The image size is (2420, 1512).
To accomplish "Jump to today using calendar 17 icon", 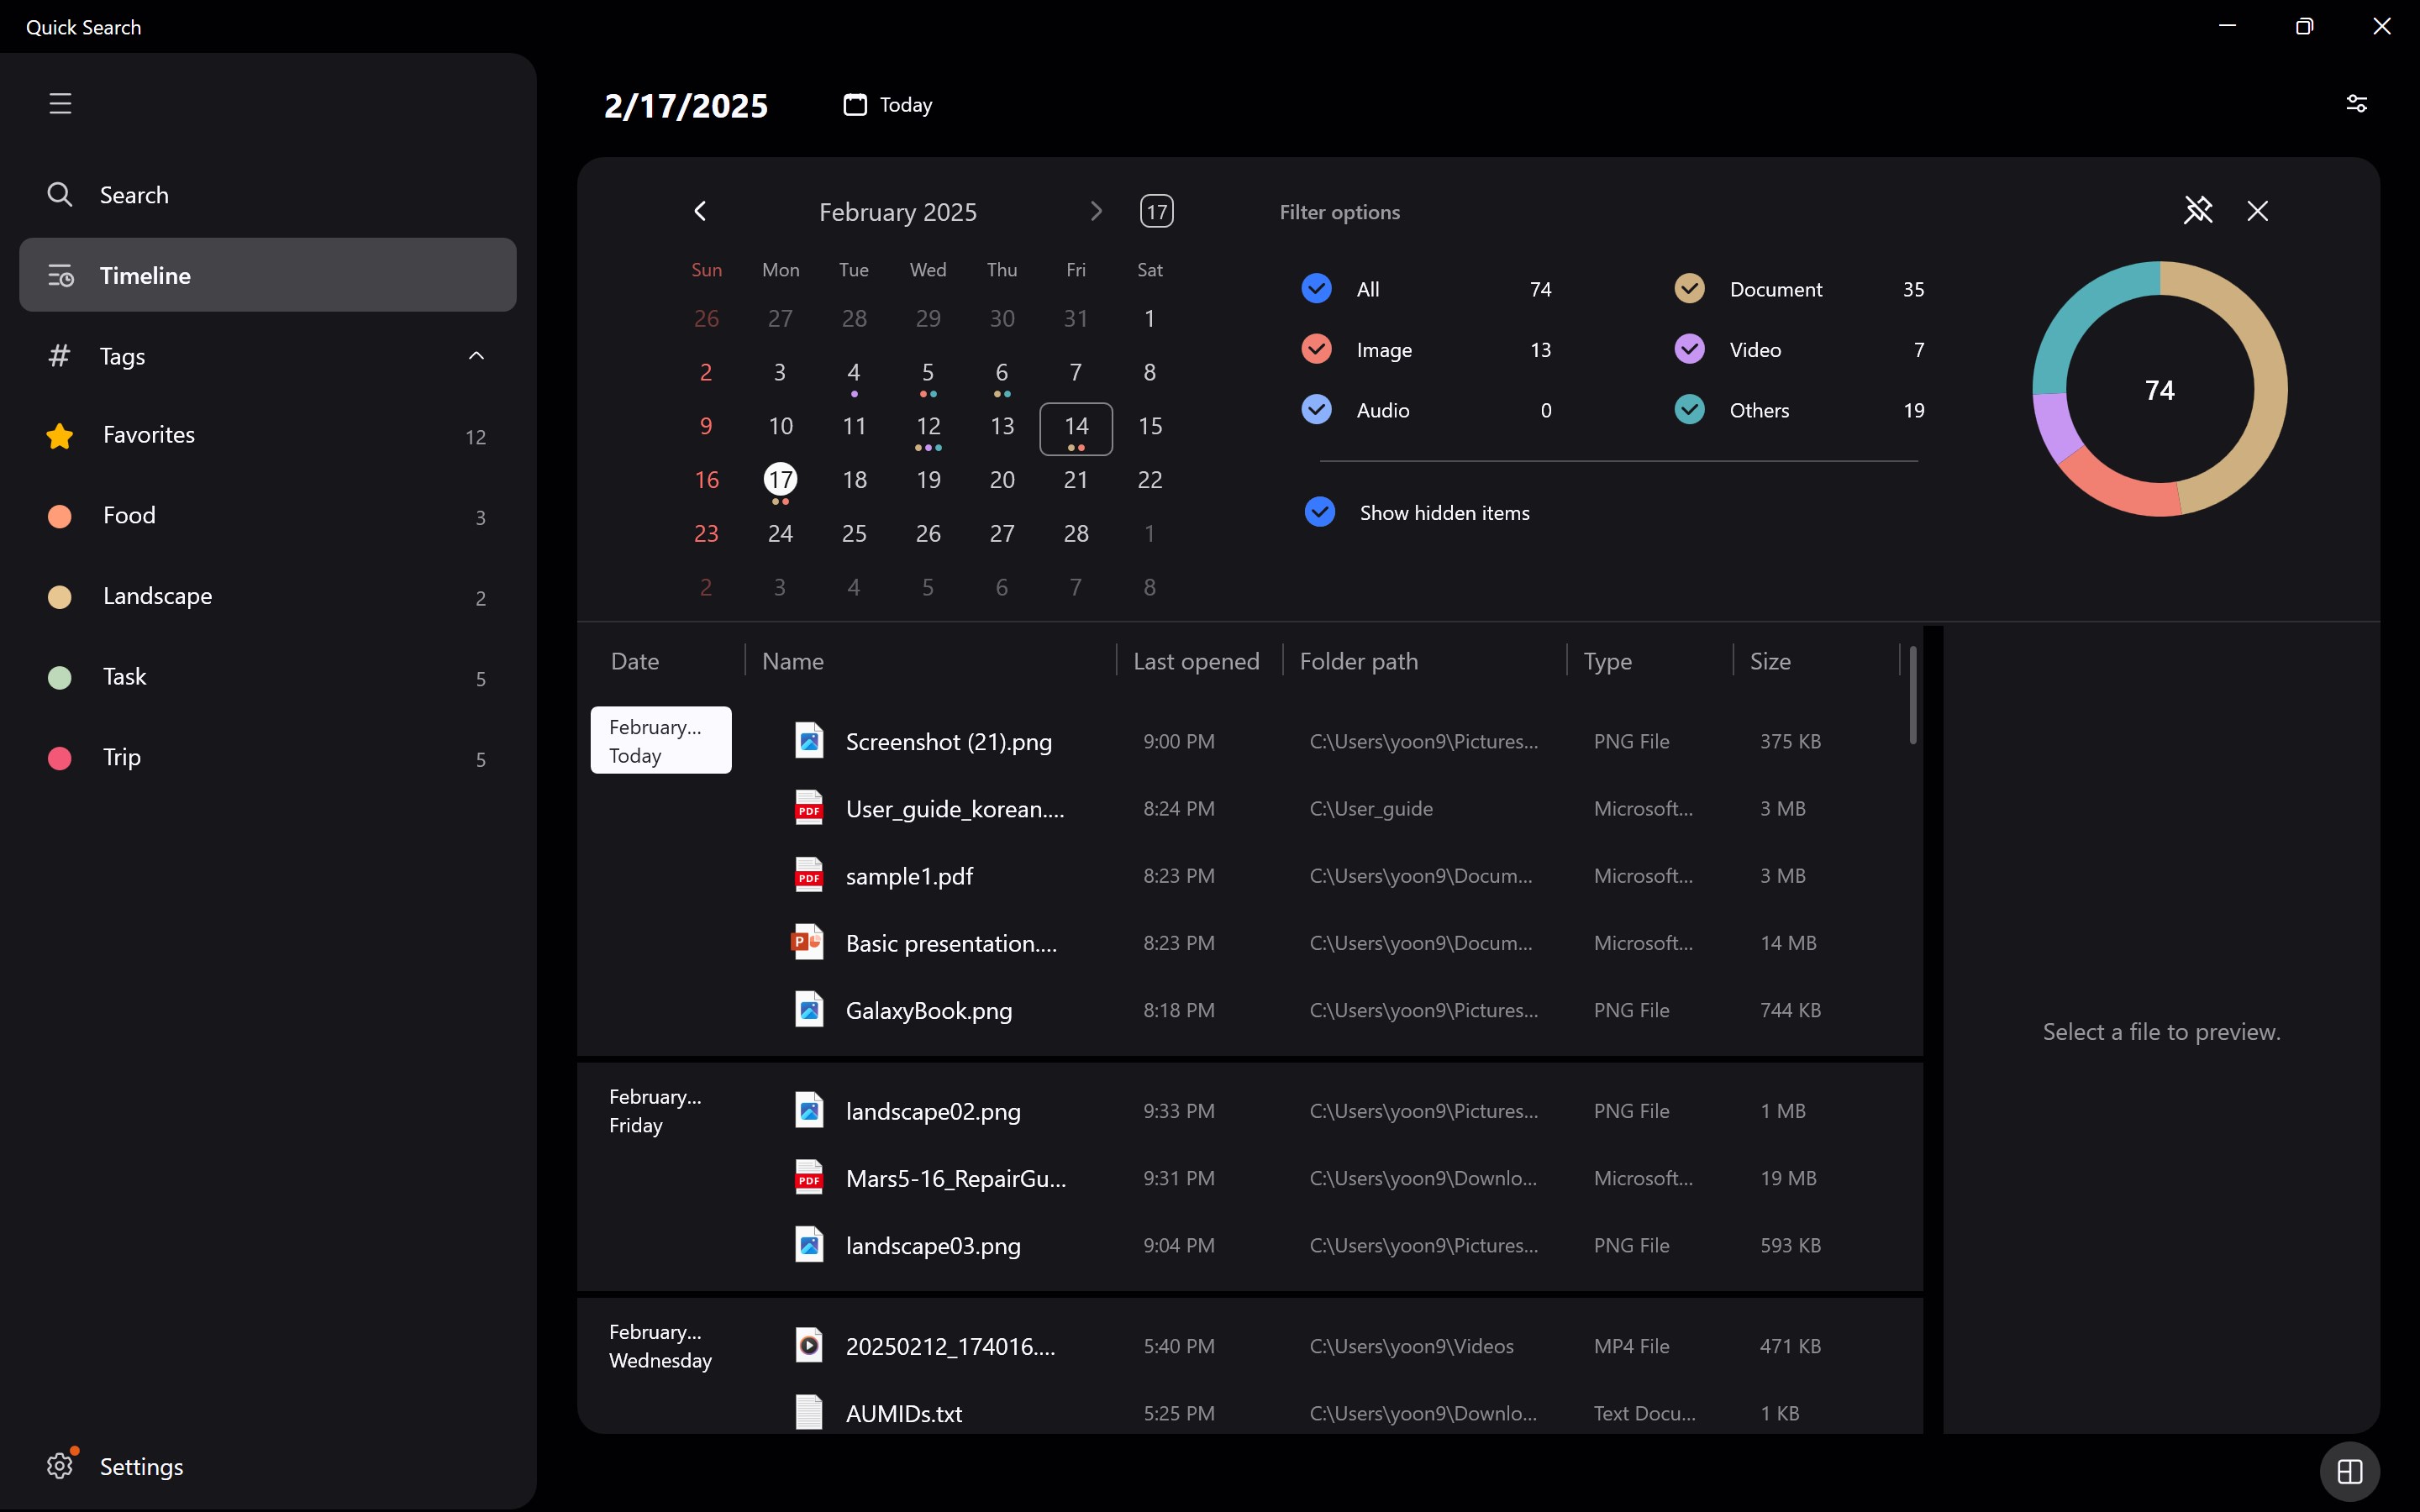I will [1156, 211].
